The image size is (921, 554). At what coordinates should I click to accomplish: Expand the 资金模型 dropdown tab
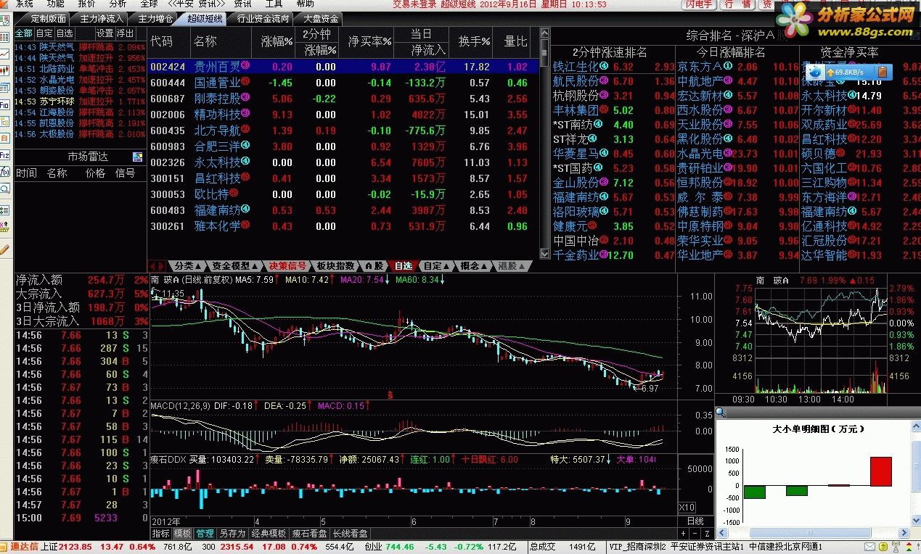235,265
